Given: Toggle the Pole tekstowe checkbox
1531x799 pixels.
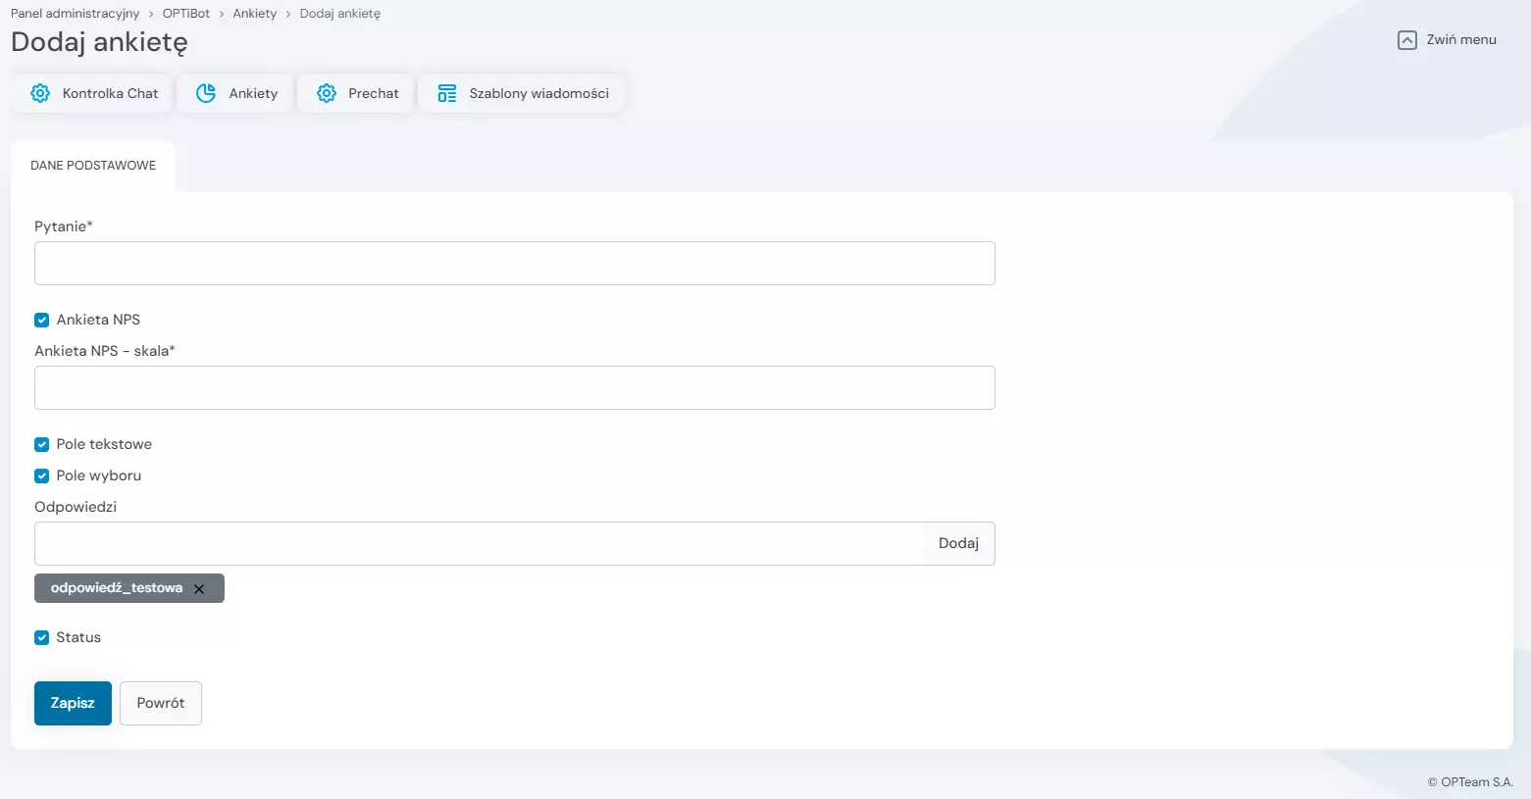Looking at the screenshot, I should click(41, 444).
